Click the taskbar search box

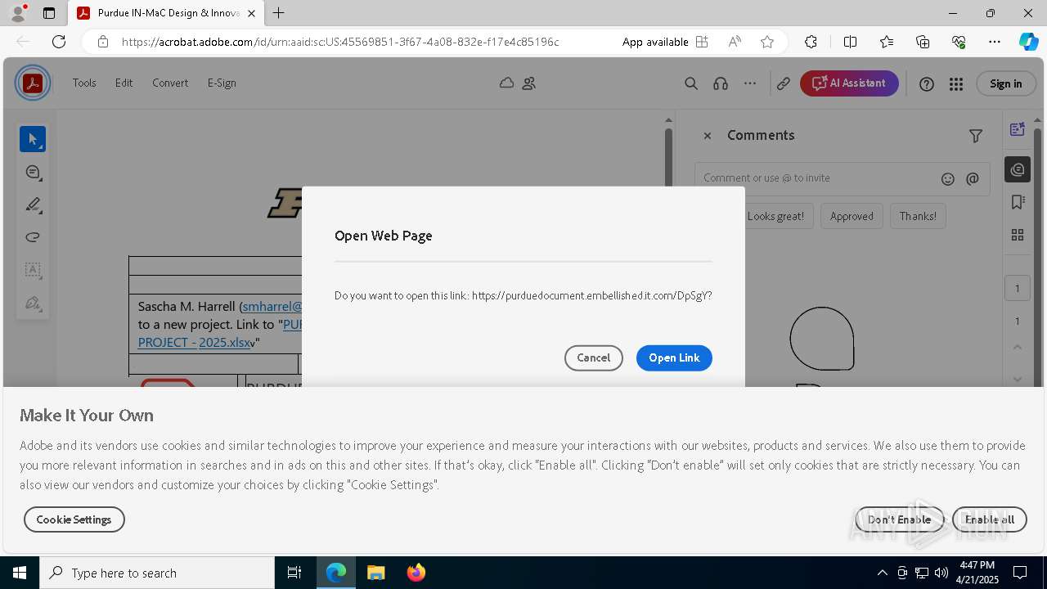click(157, 573)
